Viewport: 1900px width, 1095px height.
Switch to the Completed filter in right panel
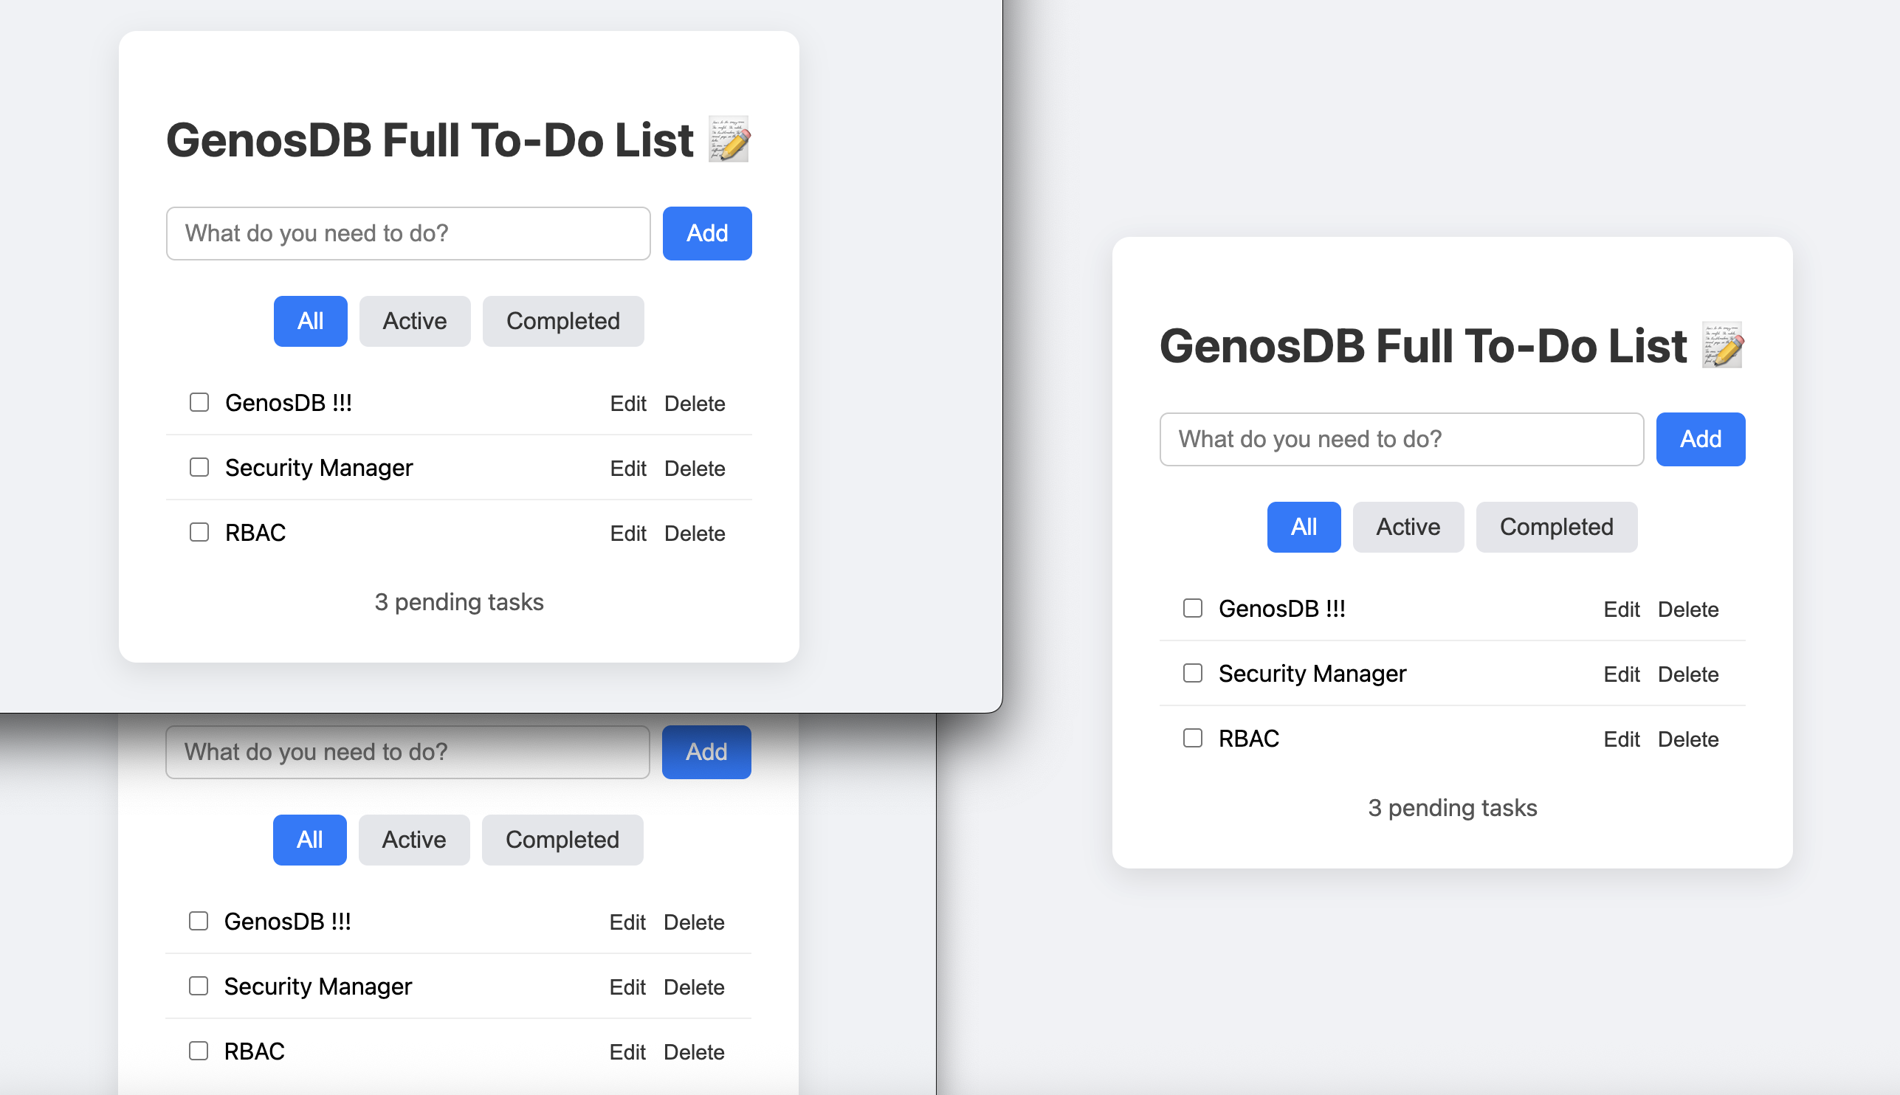pos(1556,526)
